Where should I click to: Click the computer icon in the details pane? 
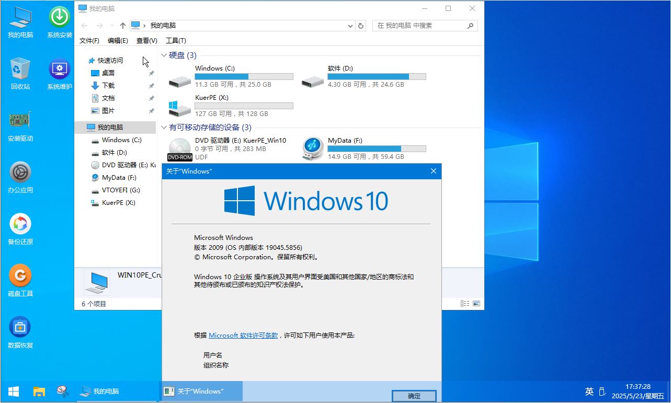point(97,282)
